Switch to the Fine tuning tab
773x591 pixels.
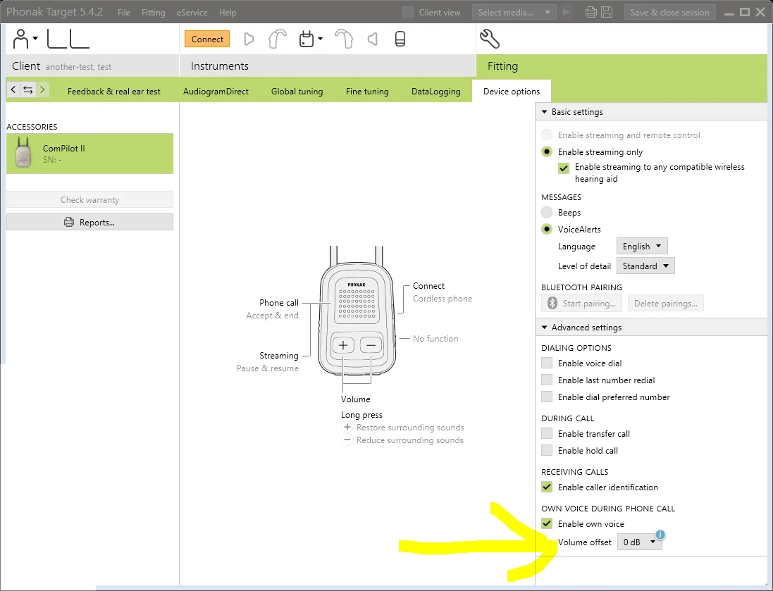(367, 91)
